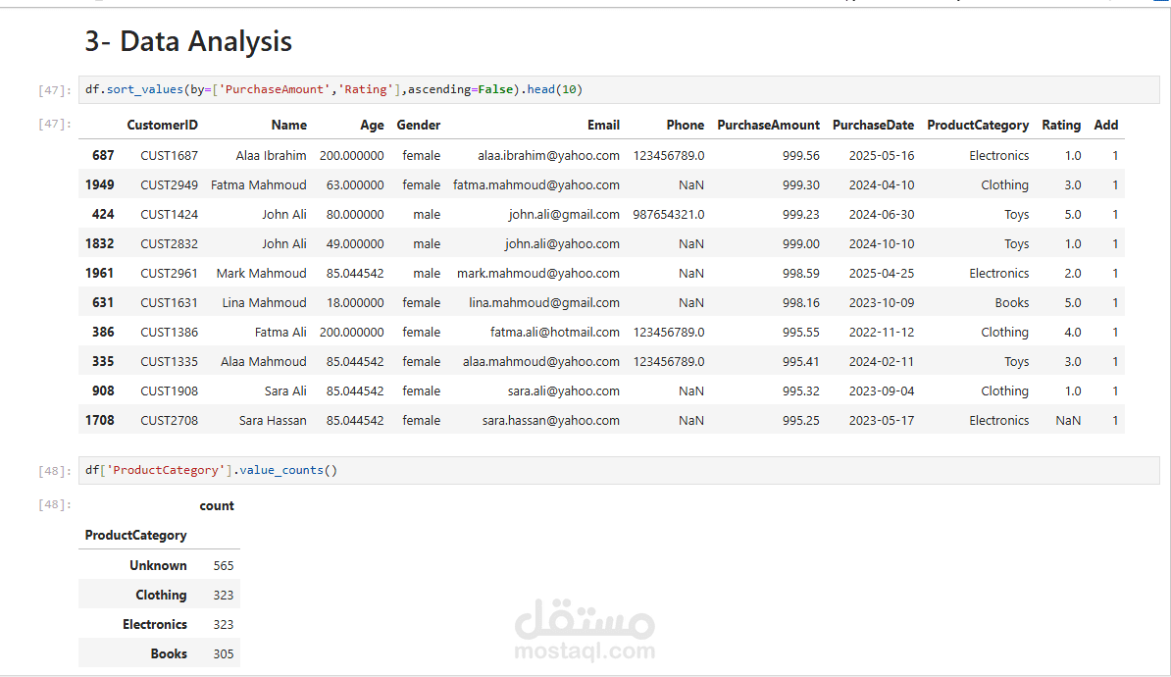Viewport: 1171px width, 677px height.
Task: Click the CUST2832 customer ID cell
Action: click(x=170, y=243)
